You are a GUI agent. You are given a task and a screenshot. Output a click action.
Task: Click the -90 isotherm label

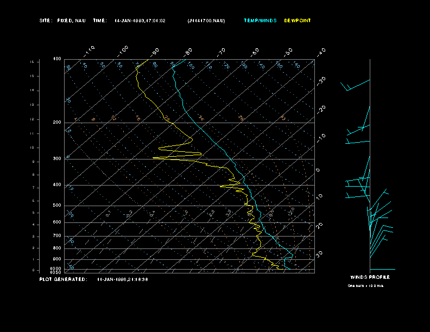(x=154, y=52)
